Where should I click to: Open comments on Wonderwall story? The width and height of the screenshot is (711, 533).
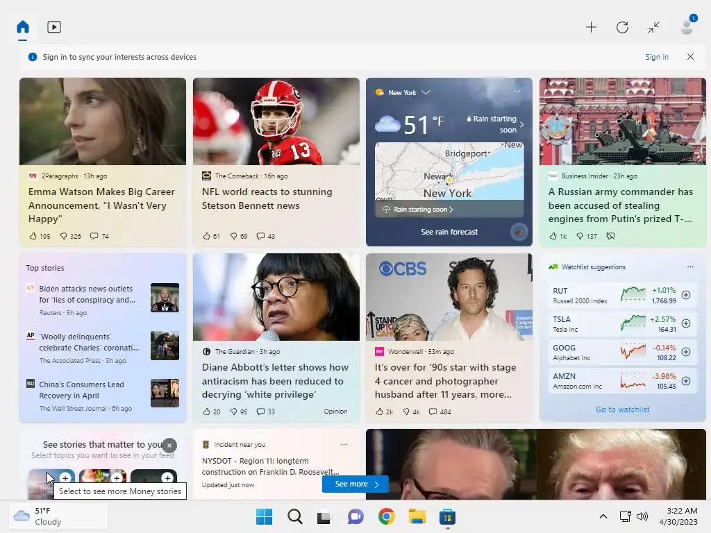coord(440,412)
